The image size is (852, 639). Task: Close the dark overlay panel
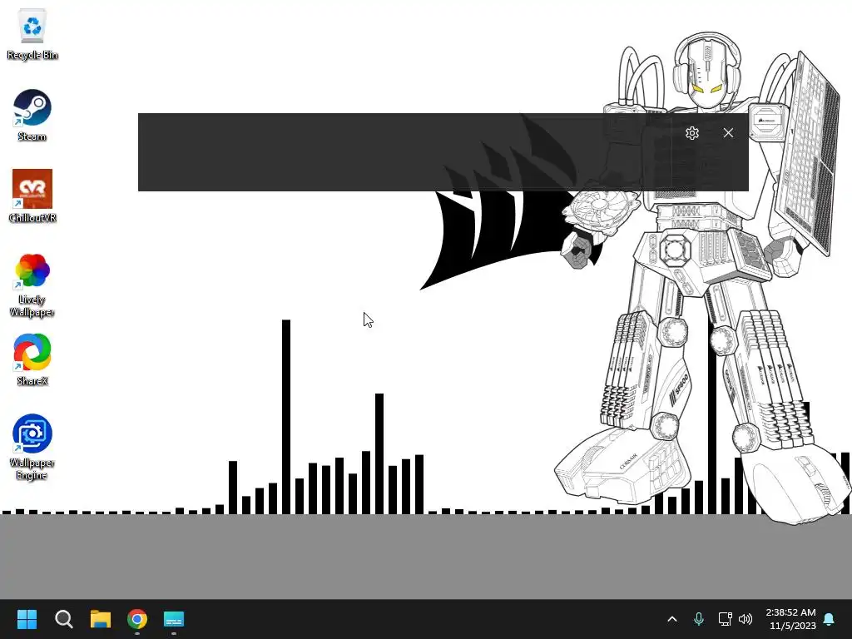(x=728, y=133)
